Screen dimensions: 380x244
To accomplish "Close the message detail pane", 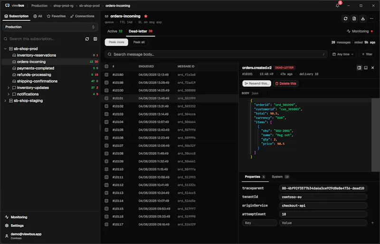I will click(373, 68).
